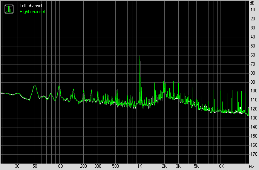Click the -120 dB axis label
Viewport: 259px width, 170px height.
click(253, 109)
